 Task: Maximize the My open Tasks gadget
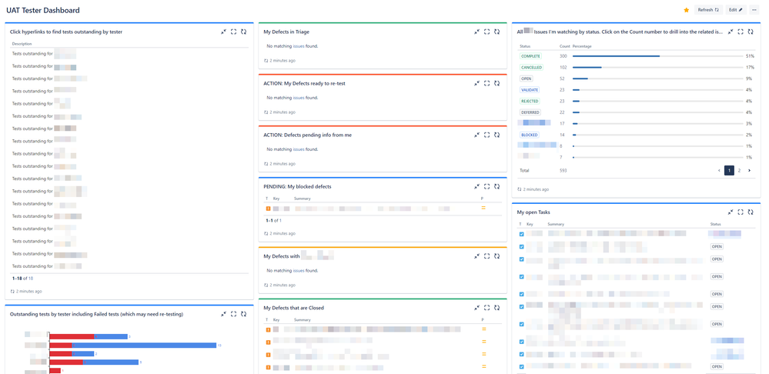(741, 212)
